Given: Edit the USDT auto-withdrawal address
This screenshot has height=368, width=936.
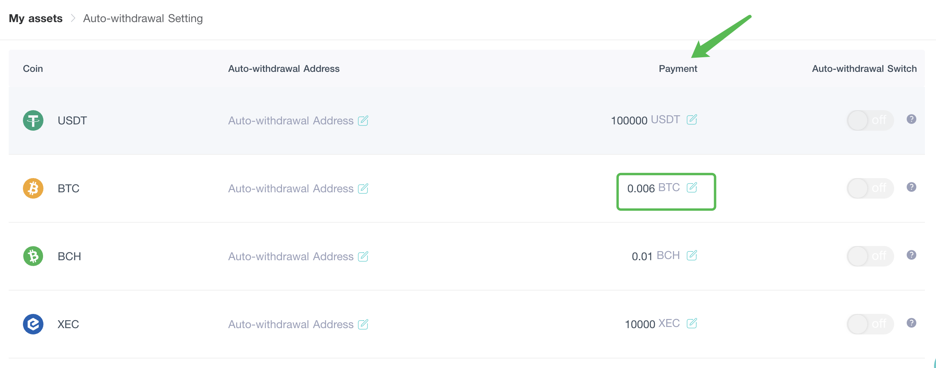Looking at the screenshot, I should 363,120.
